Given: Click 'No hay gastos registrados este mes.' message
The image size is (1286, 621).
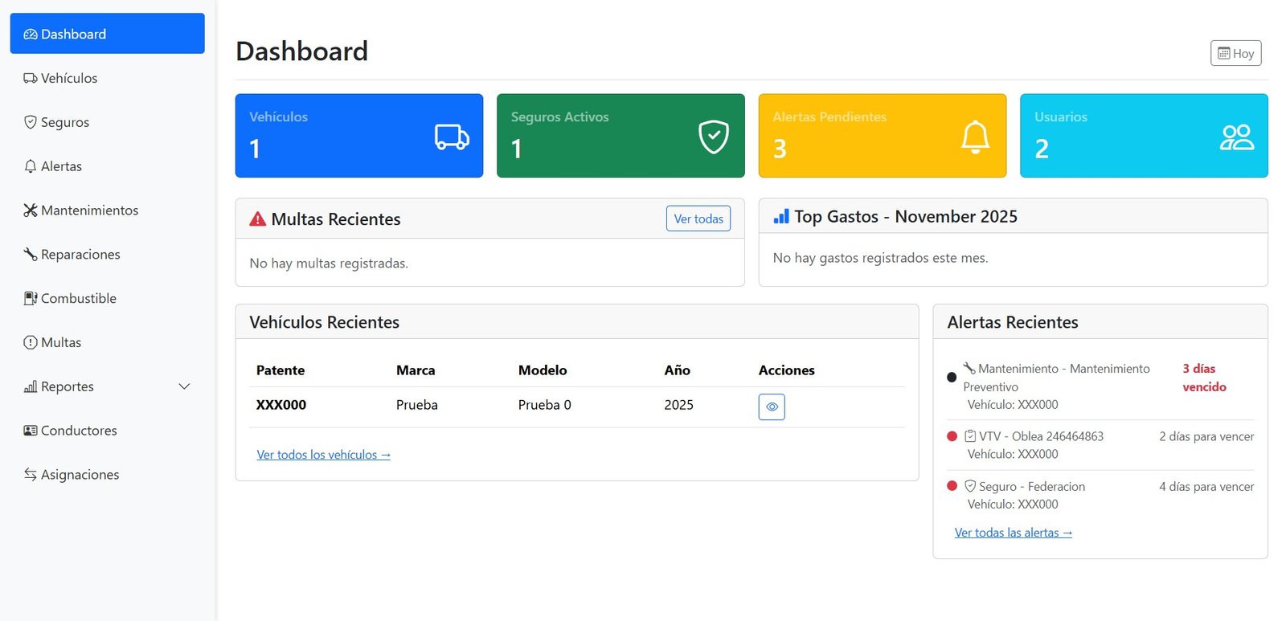Looking at the screenshot, I should coord(880,258).
